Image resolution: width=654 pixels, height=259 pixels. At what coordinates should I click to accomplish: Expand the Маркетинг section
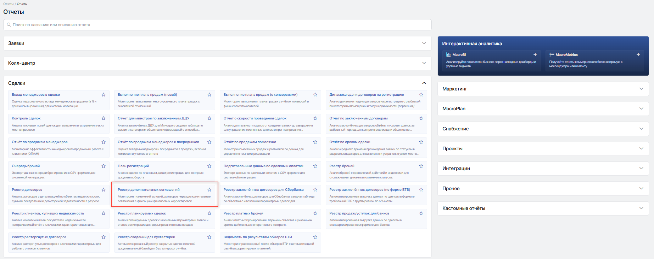[543, 89]
